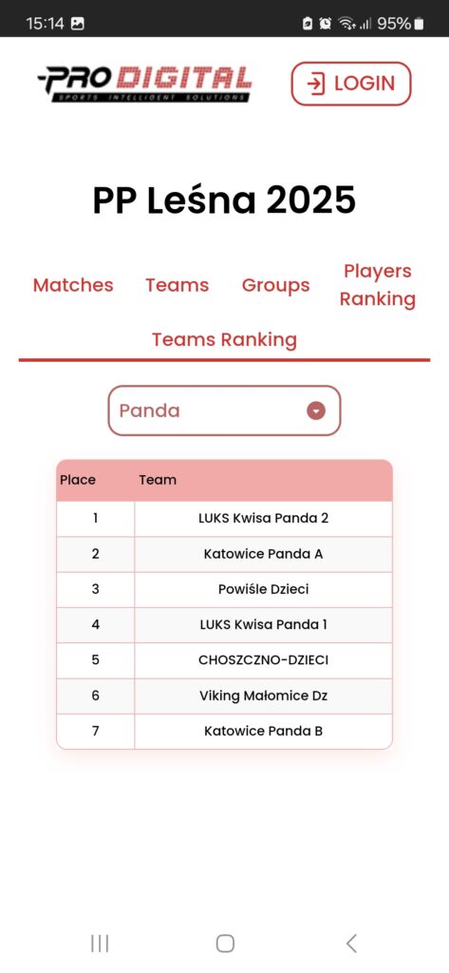Click the Katowice Panda A team

tap(264, 554)
